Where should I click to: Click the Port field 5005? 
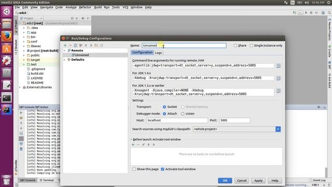[x=234, y=121]
